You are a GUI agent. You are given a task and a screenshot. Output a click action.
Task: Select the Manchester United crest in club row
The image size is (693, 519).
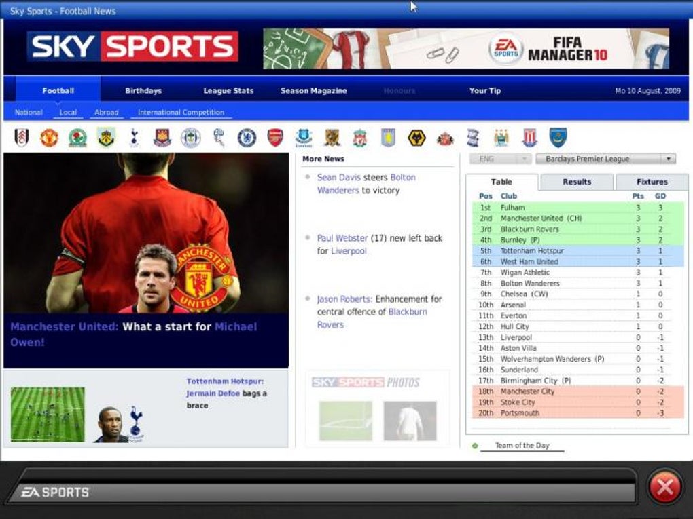click(x=49, y=138)
